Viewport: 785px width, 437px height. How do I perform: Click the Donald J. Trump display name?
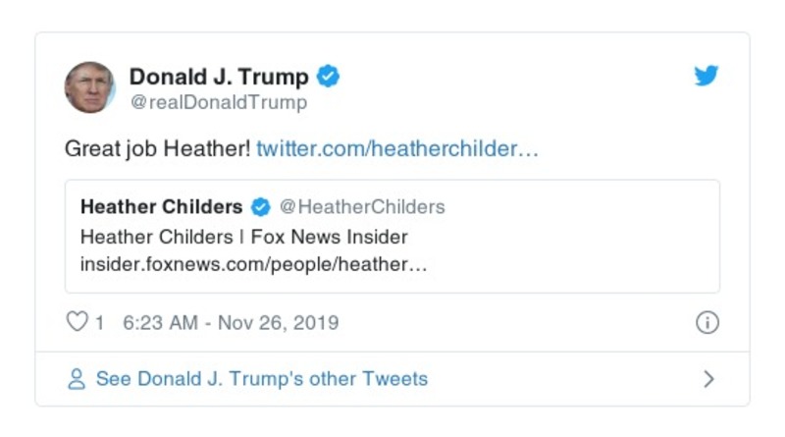(x=219, y=77)
